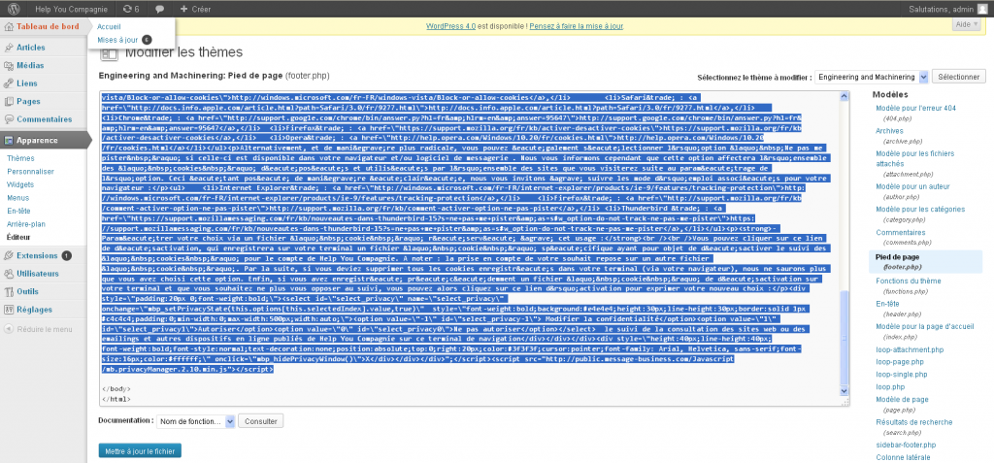The width and height of the screenshot is (994, 463).
Task: Click the Apparence menu icon
Action: point(9,140)
